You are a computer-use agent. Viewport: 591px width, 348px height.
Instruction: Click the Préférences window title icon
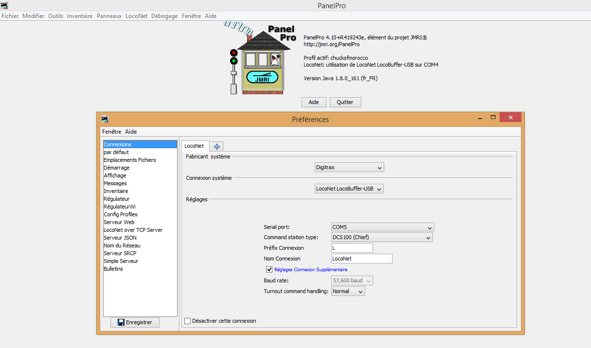(105, 119)
